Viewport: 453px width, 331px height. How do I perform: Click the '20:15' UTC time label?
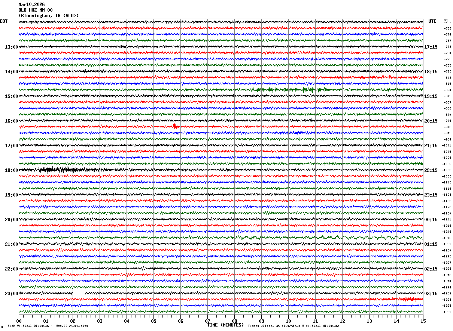tap(431, 121)
